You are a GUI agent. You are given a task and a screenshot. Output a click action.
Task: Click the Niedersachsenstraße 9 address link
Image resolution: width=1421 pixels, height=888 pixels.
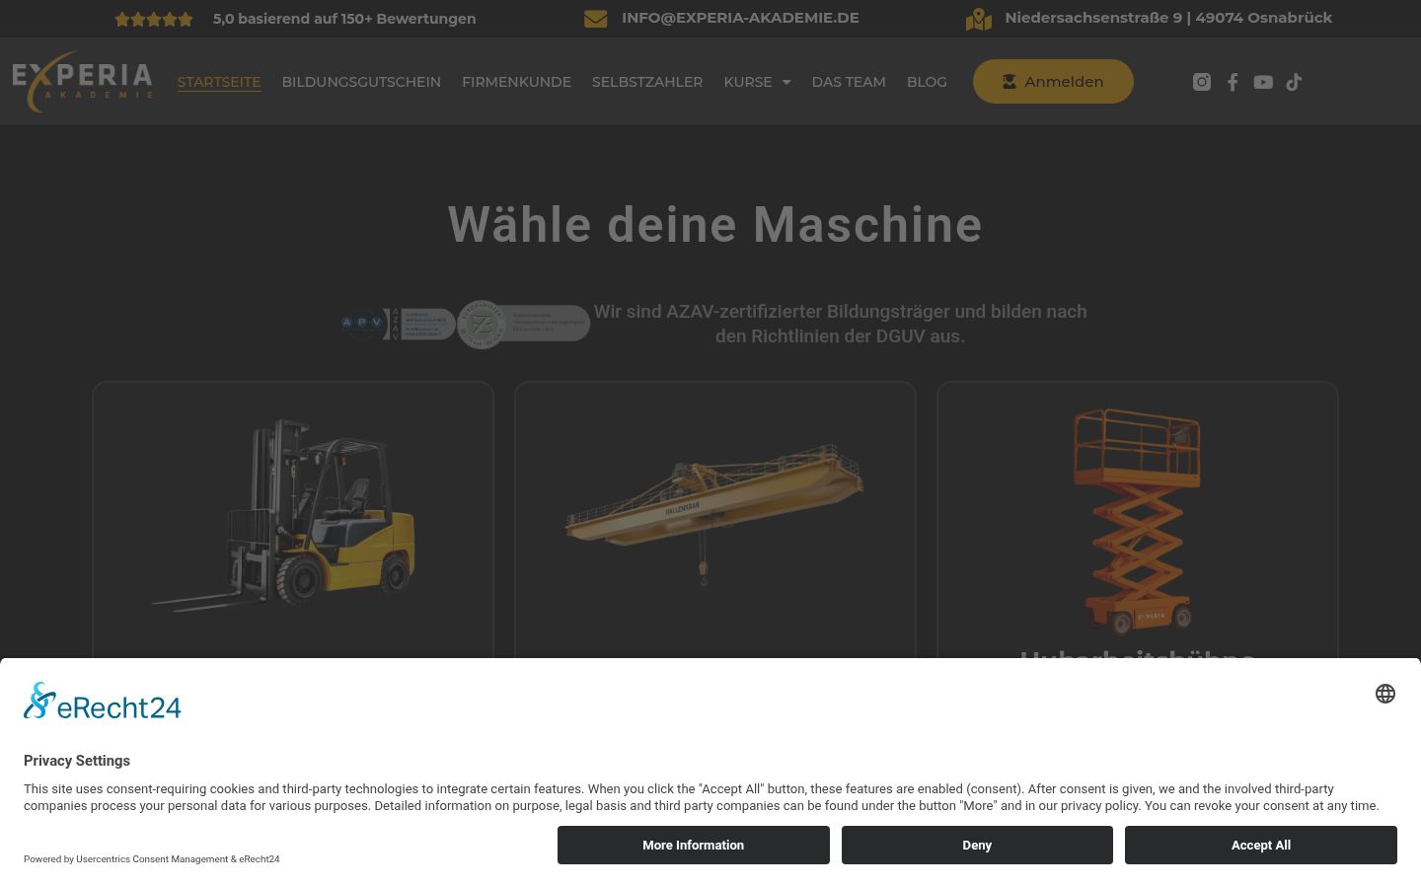click(x=1168, y=18)
